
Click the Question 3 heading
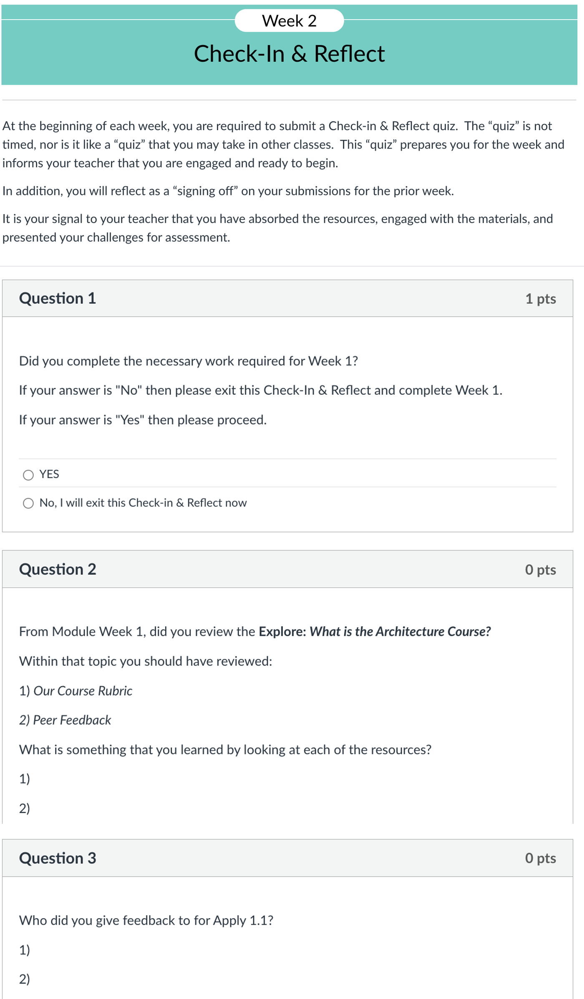click(x=58, y=858)
